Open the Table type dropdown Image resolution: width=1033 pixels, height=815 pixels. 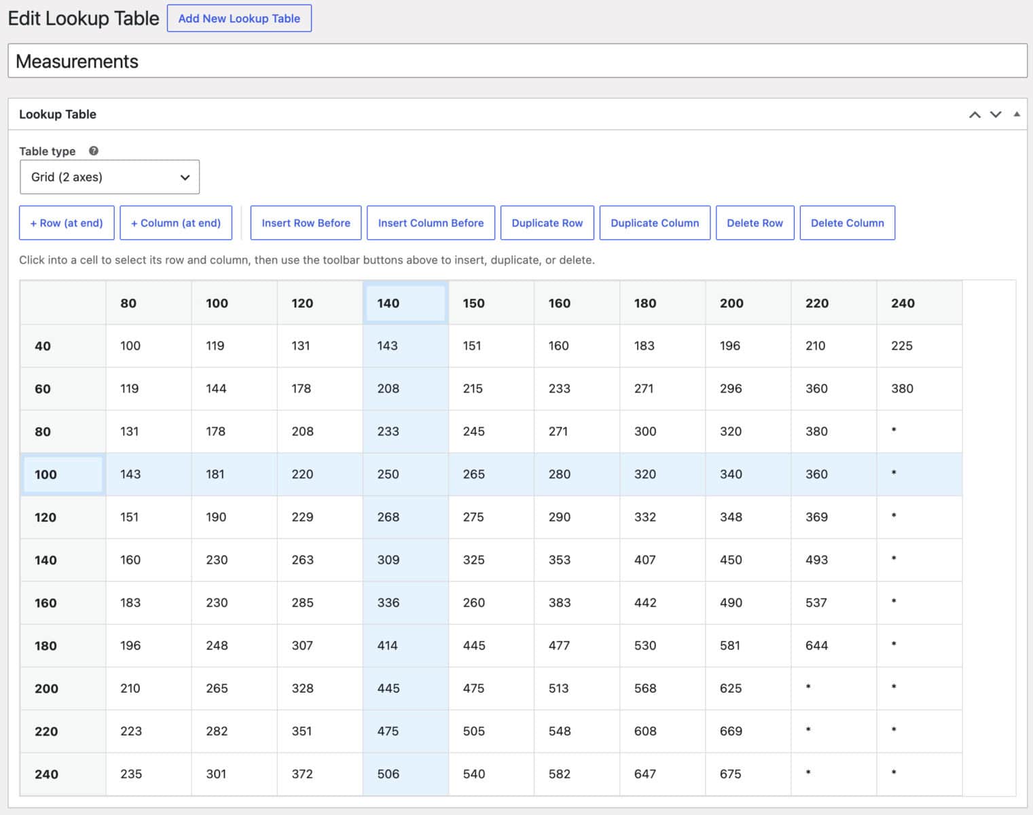coord(109,177)
